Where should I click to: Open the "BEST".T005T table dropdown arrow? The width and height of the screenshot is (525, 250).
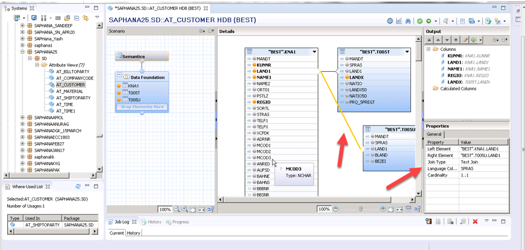[407, 52]
